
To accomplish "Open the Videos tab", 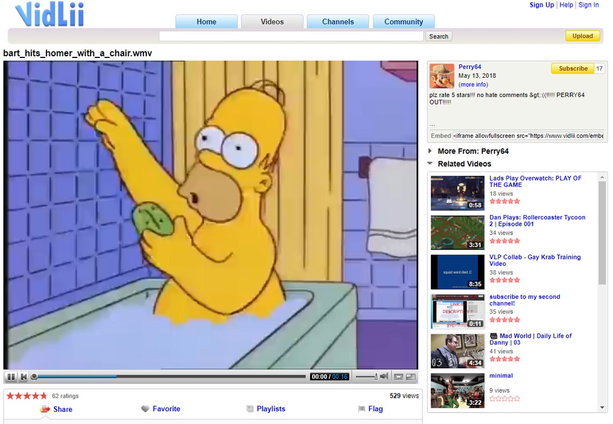I will click(x=272, y=21).
